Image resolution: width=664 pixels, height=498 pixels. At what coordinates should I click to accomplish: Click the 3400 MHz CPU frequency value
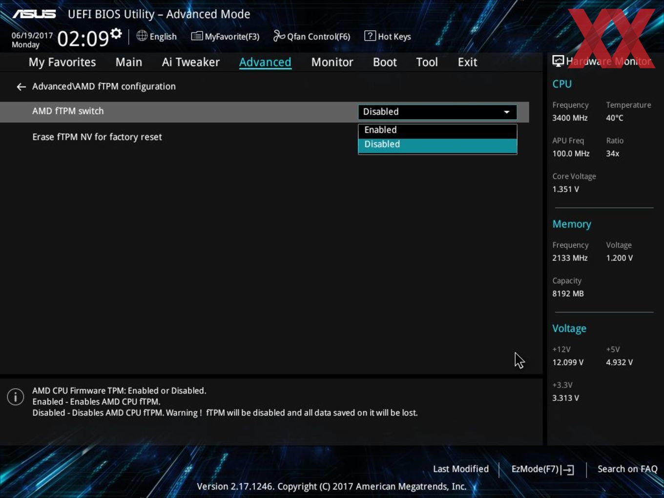[x=570, y=118]
